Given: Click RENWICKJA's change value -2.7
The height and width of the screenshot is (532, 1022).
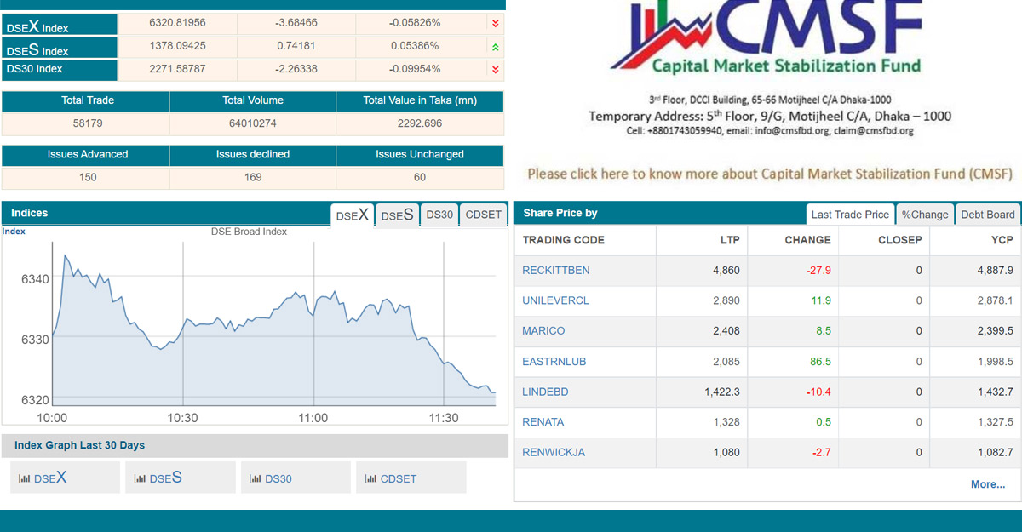Looking at the screenshot, I should [x=821, y=453].
